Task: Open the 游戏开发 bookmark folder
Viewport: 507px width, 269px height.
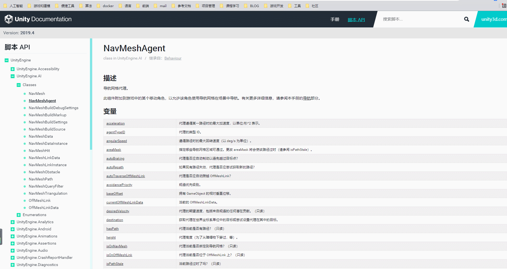Action: 274,6
